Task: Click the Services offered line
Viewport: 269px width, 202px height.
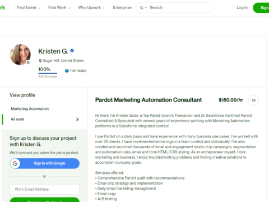Action: click(x=109, y=173)
